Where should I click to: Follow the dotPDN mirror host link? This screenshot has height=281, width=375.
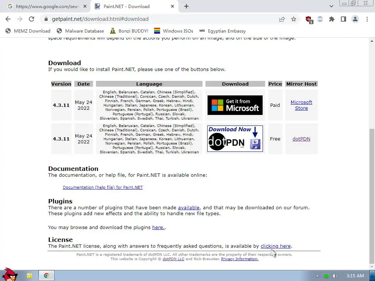301,139
